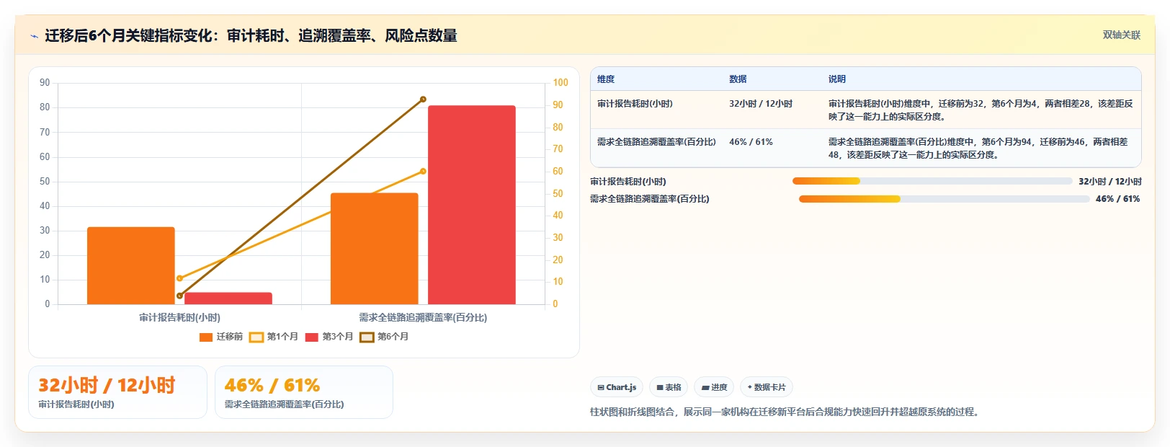This screenshot has width=1170, height=447.
Task: Click table cell 审计报告耗时(小时) in 维度 column
Action: 635,104
